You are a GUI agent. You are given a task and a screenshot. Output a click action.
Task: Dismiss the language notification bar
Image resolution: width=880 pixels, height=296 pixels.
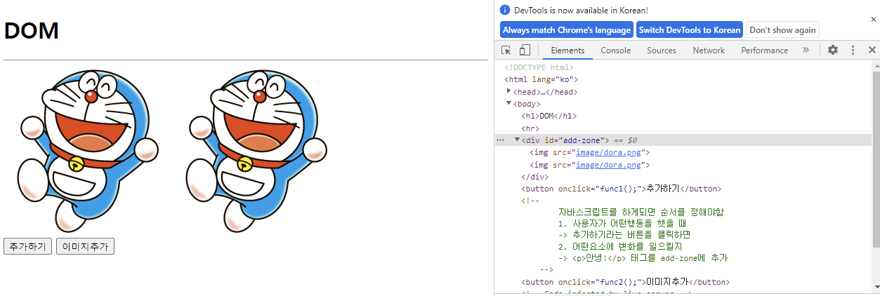(873, 20)
